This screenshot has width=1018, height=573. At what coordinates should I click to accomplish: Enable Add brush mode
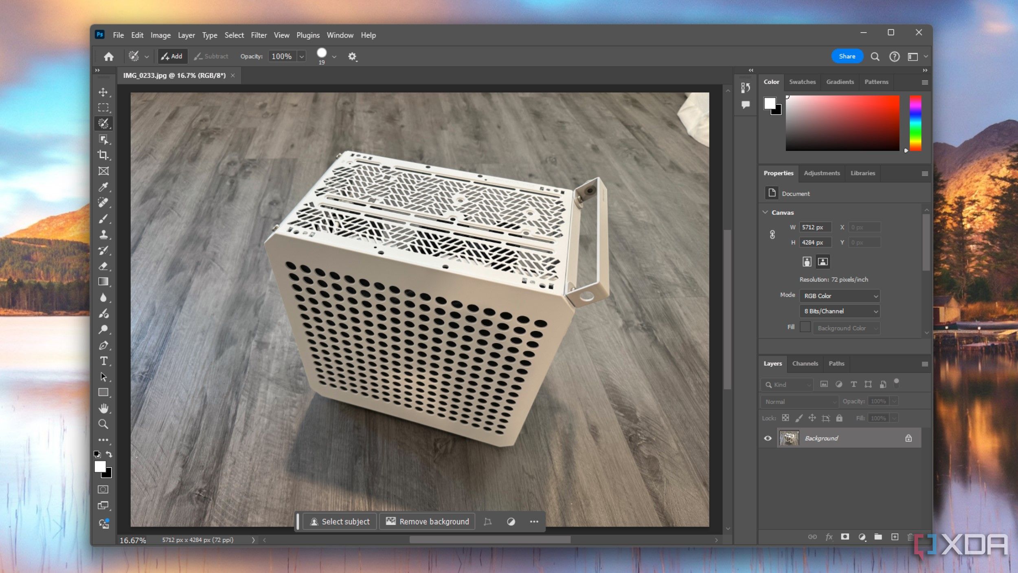pos(171,56)
